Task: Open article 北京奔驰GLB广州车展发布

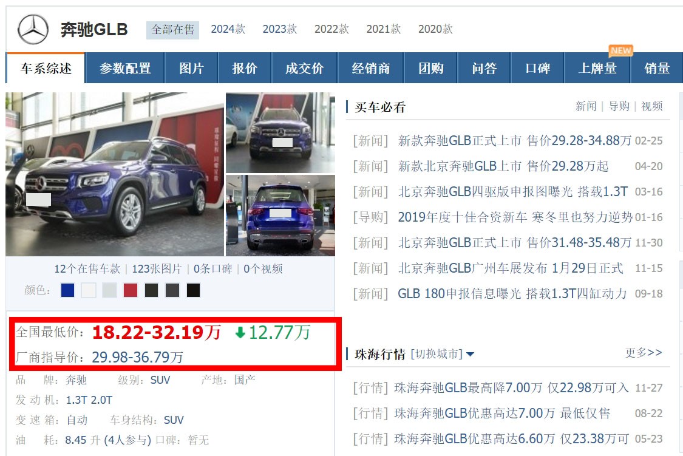Action: tap(511, 268)
